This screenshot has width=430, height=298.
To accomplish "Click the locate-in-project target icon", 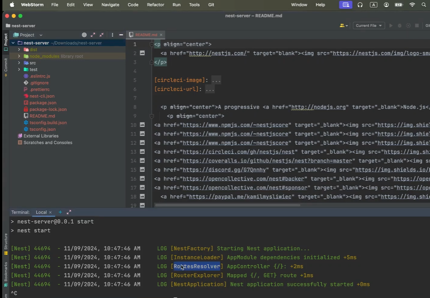I will tap(84, 35).
